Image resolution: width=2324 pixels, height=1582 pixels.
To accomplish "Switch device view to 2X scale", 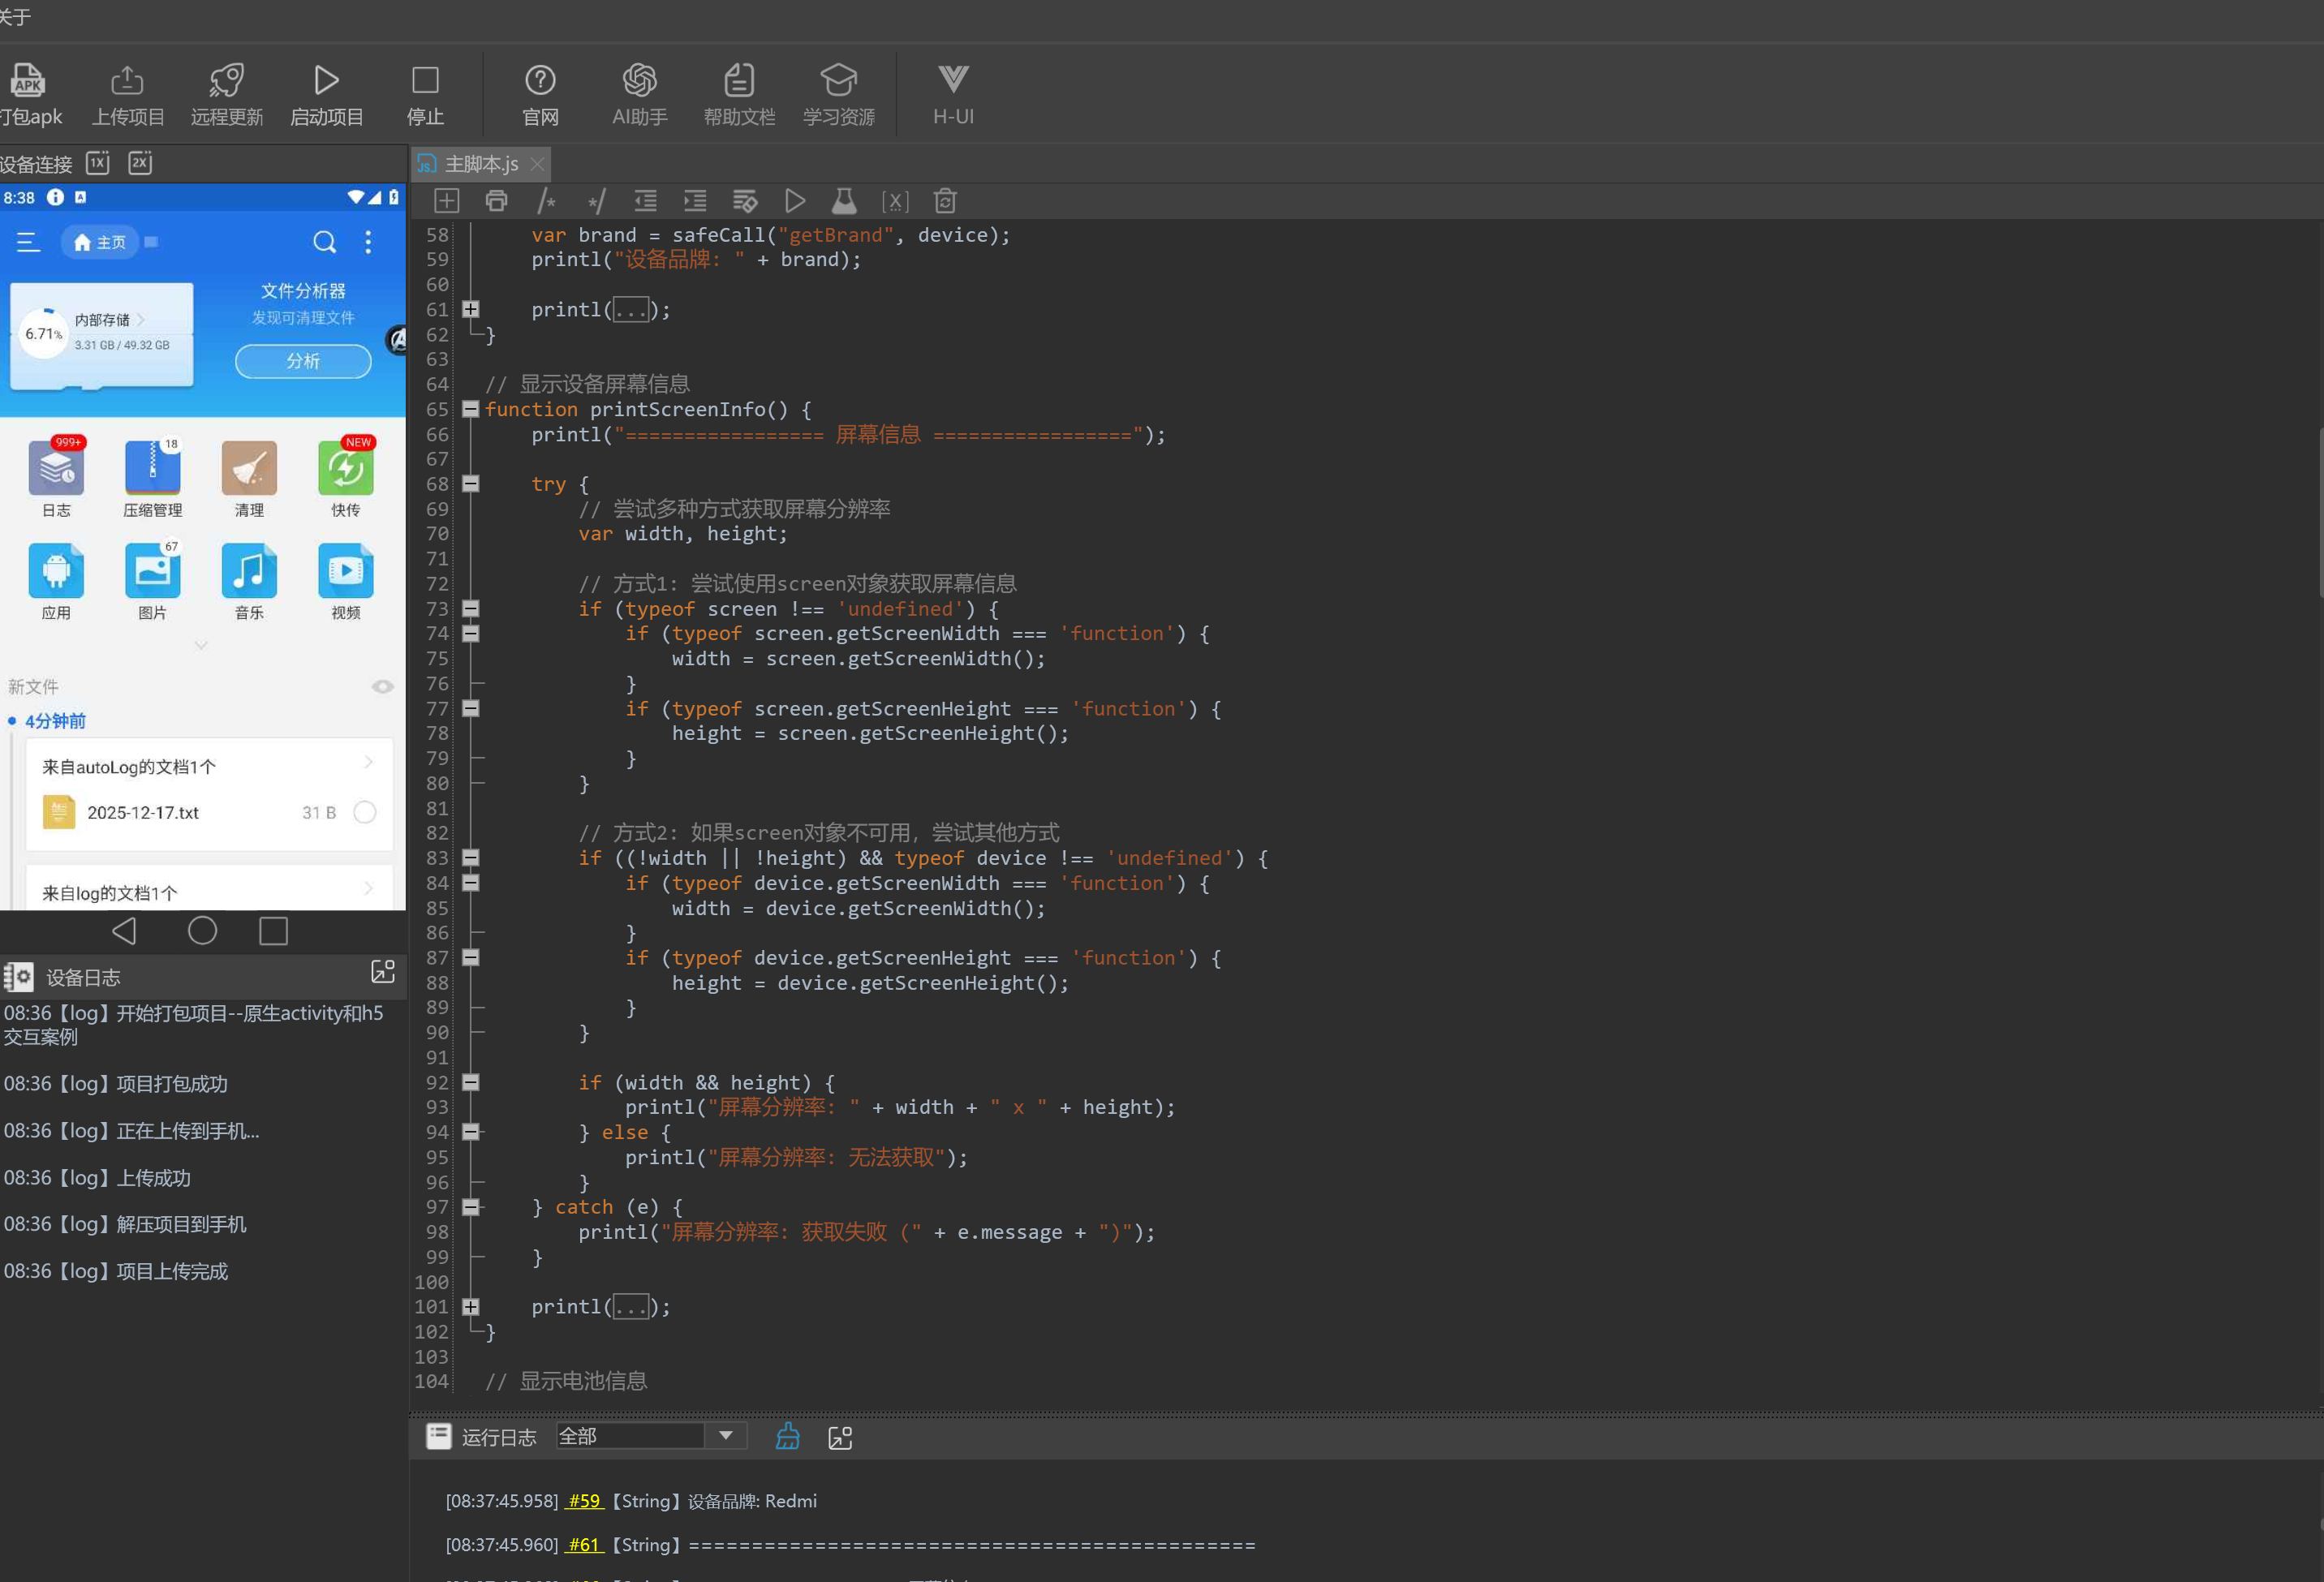I will 140,163.
